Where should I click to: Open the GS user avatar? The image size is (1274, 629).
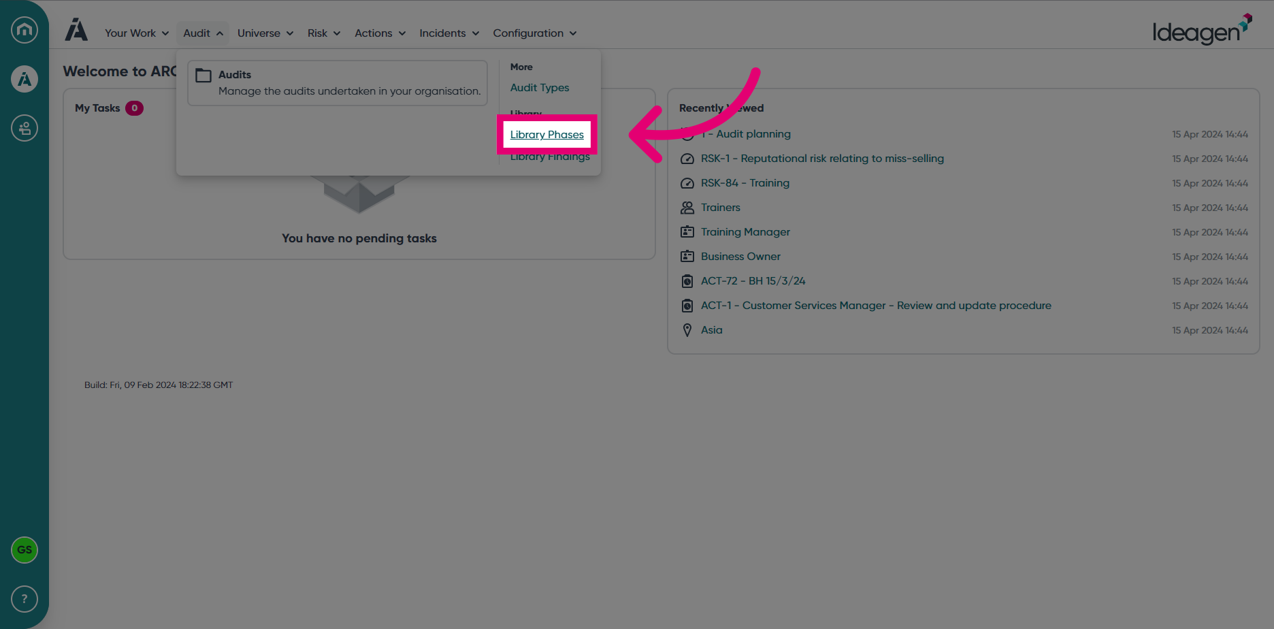pyautogui.click(x=24, y=550)
